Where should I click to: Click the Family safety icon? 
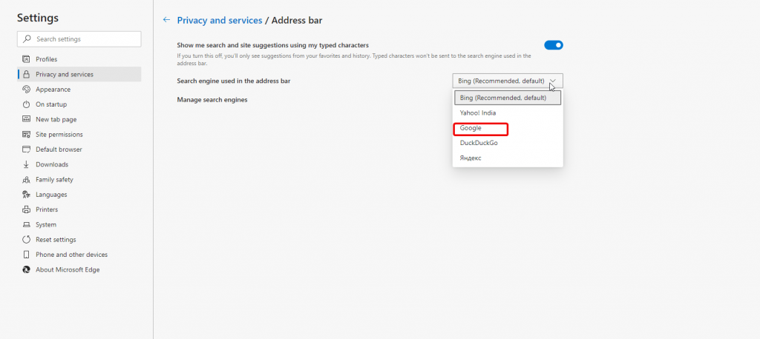pos(26,179)
